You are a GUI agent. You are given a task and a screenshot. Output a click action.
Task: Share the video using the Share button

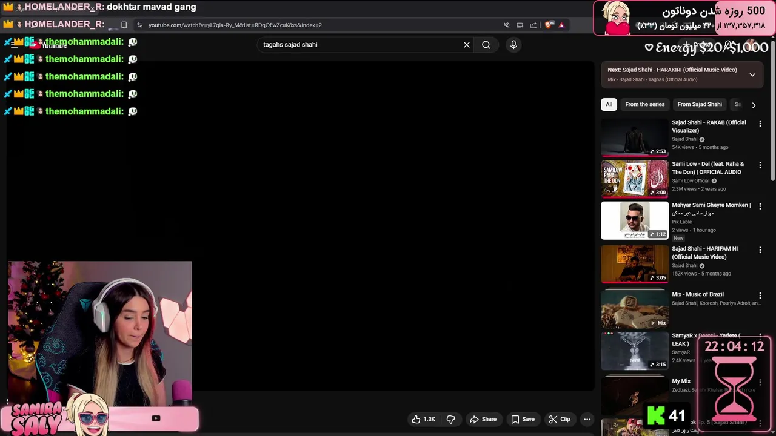(x=483, y=419)
